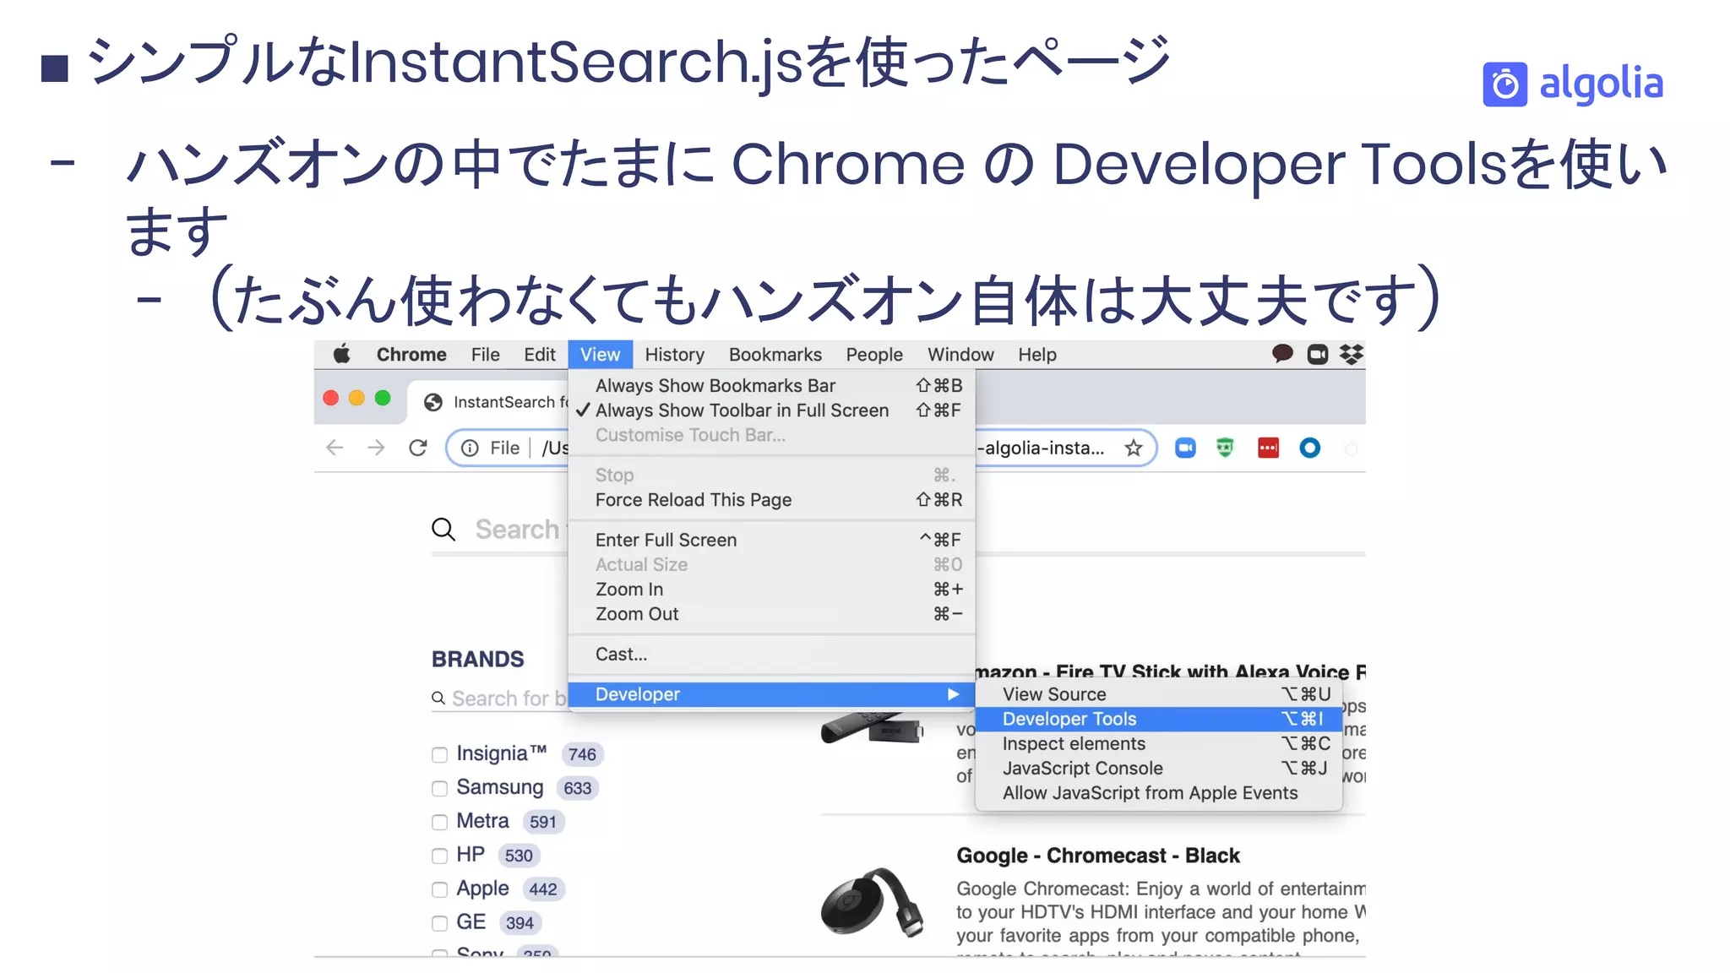Check the HP brand checkbox
The width and height of the screenshot is (1730, 973).
439,856
